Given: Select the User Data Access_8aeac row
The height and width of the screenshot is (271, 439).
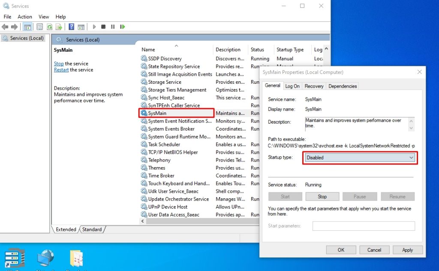Looking at the screenshot, I should click(174, 215).
